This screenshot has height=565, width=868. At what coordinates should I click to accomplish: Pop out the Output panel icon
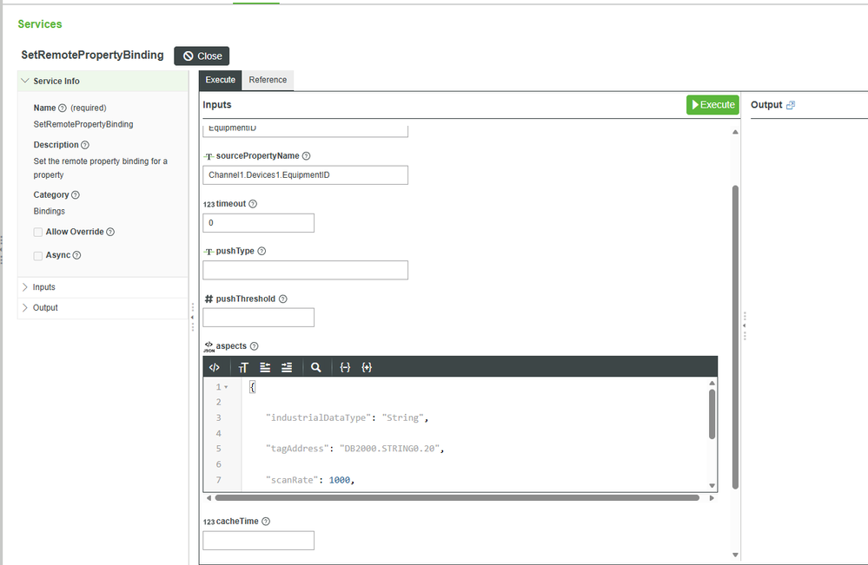(791, 105)
